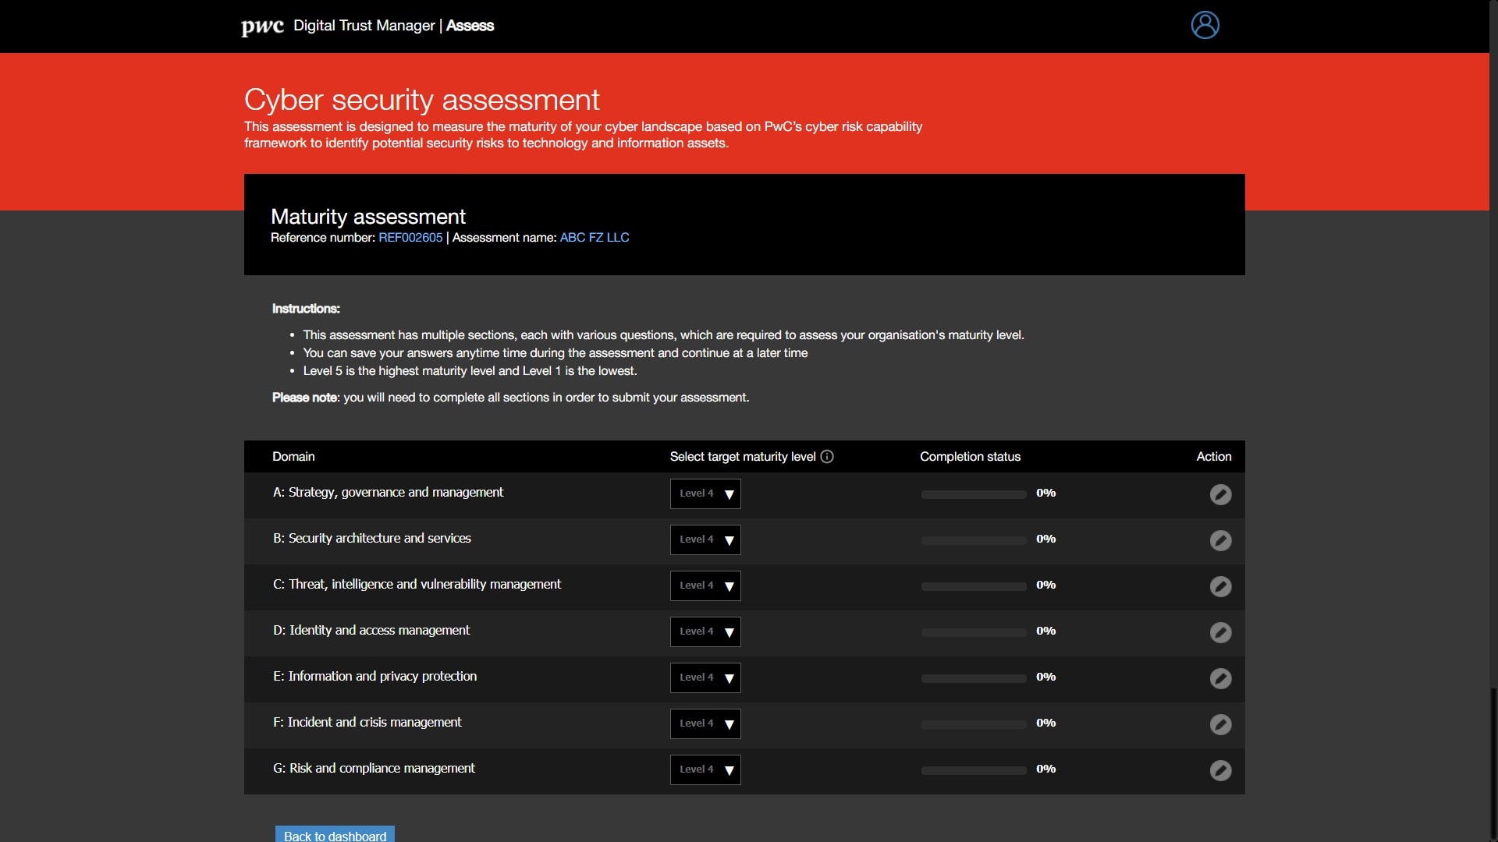Edit the Risk and compliance management domain
This screenshot has height=842, width=1498.
click(x=1220, y=770)
